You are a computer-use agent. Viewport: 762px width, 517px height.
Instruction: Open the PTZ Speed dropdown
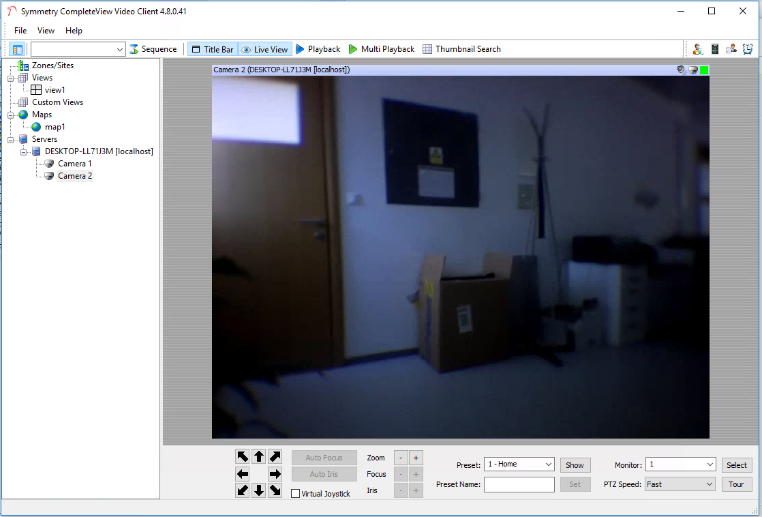(x=679, y=484)
